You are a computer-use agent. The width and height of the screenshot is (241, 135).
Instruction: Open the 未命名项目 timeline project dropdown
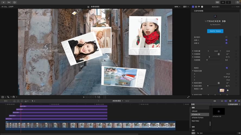[118, 101]
